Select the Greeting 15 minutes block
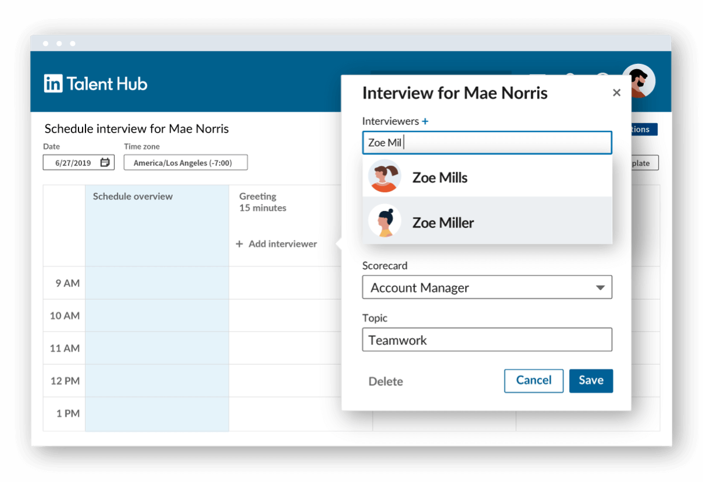The height and width of the screenshot is (482, 703). click(x=262, y=202)
